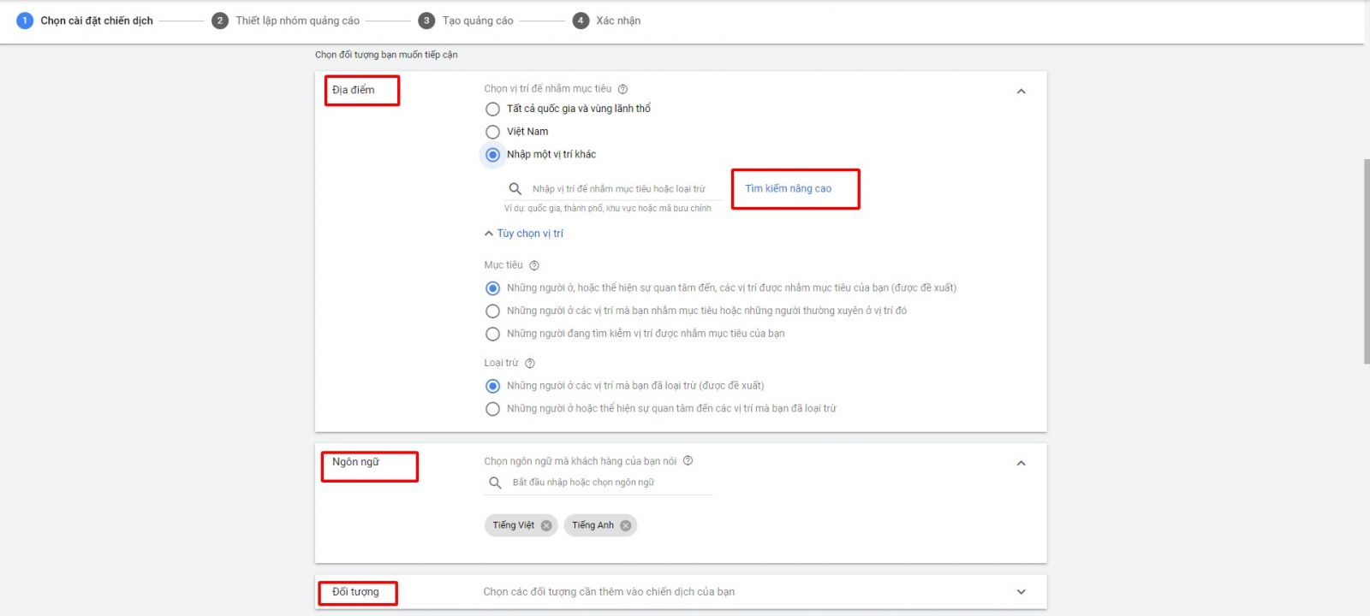Click the 'Đối tượng' section heading
Screen dimensions: 1370x616
(x=355, y=592)
